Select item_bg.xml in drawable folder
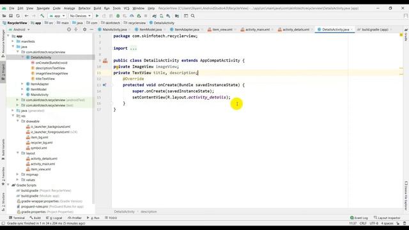 coord(37,137)
